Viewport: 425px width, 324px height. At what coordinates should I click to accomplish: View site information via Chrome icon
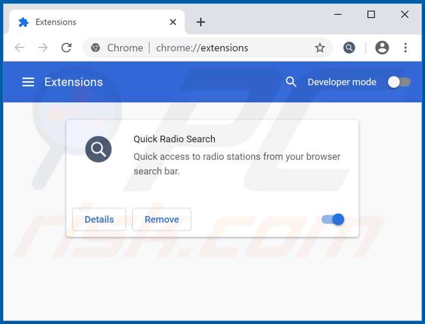point(95,48)
